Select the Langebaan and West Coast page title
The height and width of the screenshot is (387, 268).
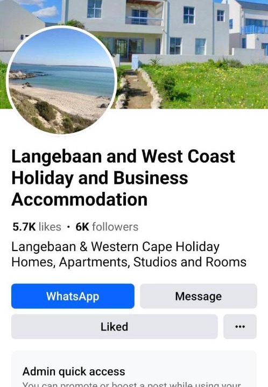[123, 178]
